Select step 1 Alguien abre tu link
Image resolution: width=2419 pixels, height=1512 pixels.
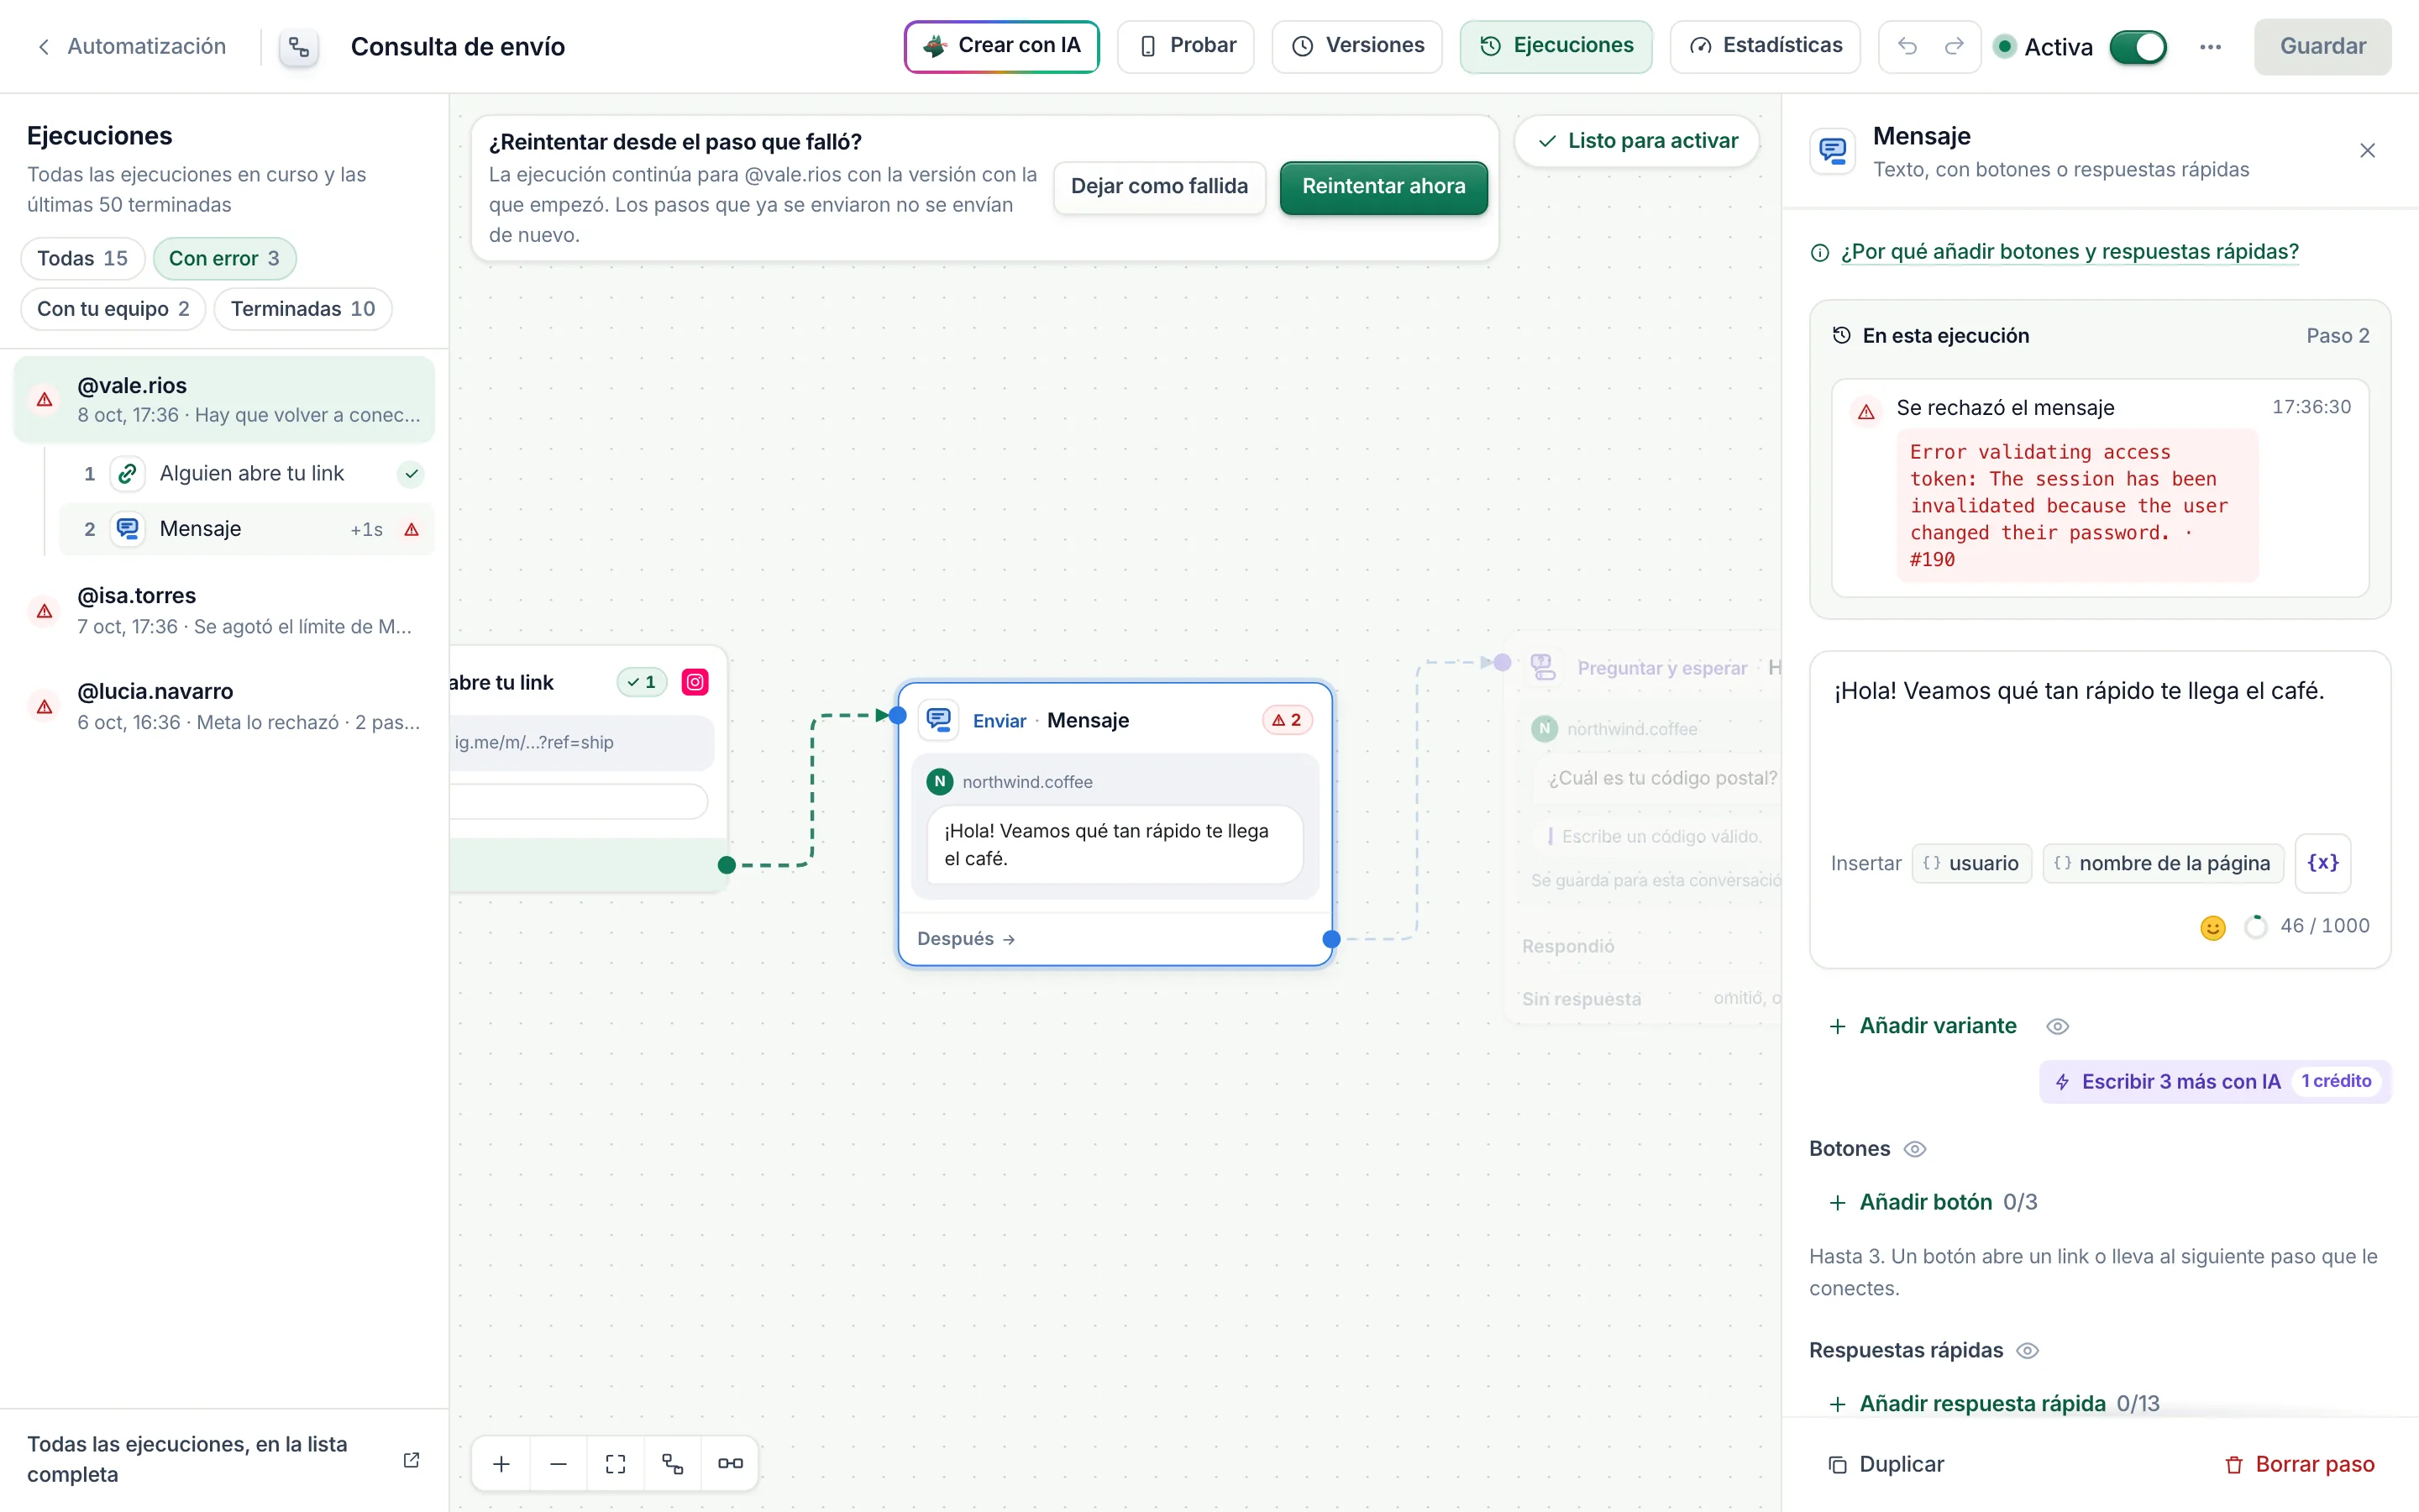coord(246,474)
